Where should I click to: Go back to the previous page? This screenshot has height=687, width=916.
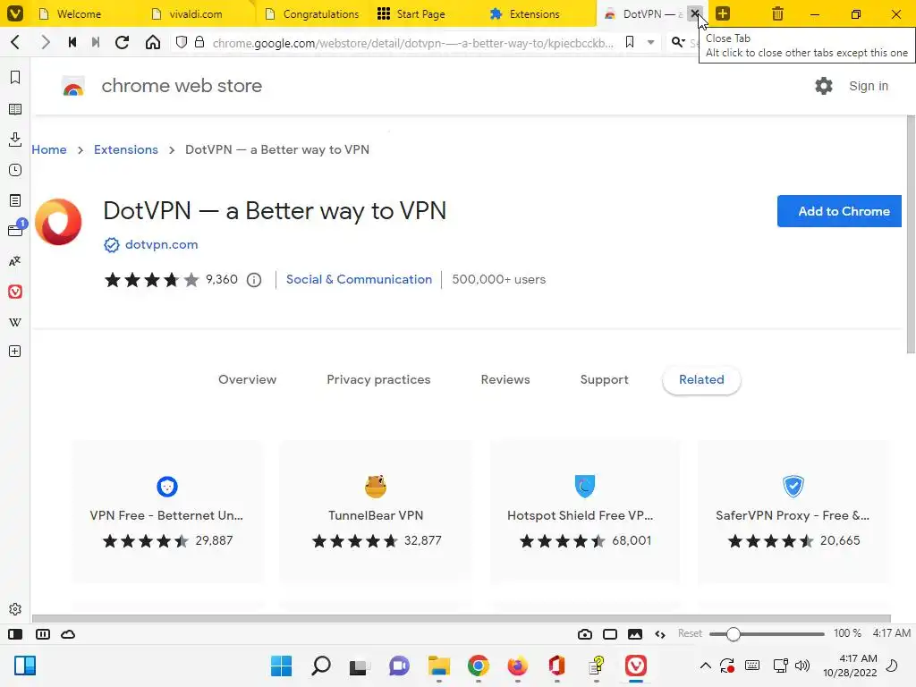[16, 42]
